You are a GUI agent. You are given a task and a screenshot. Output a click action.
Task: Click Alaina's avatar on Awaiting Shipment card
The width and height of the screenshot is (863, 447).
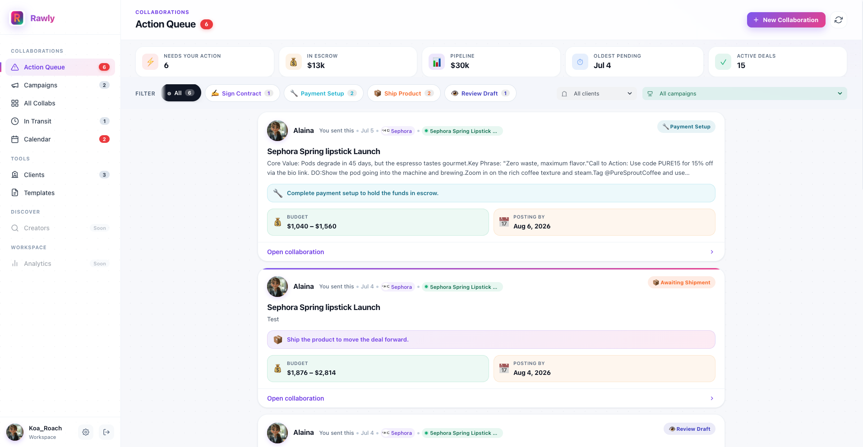(x=277, y=287)
